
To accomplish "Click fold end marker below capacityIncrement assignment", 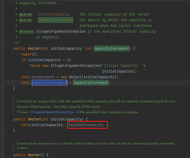I will [3, 88].
